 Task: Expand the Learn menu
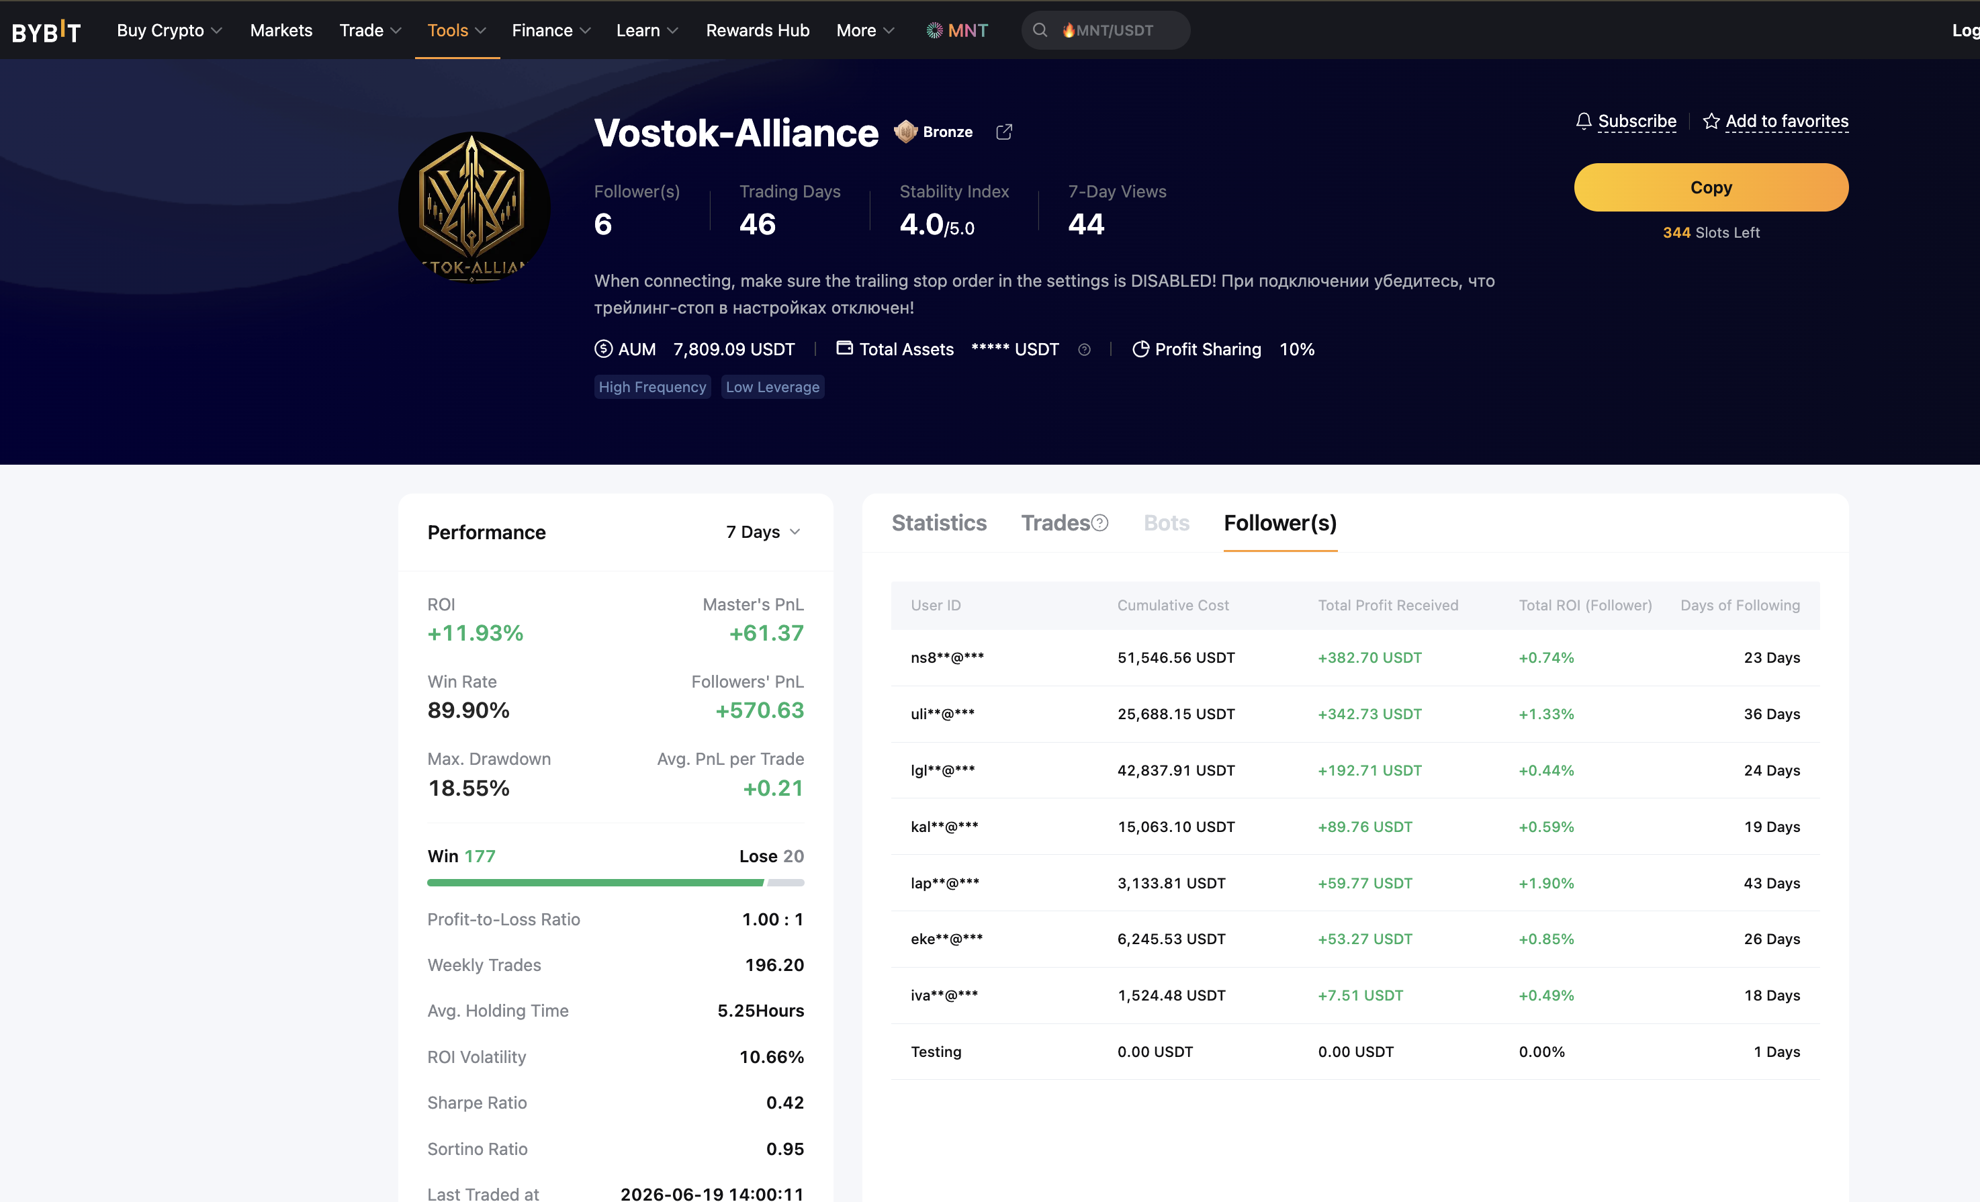(x=647, y=30)
